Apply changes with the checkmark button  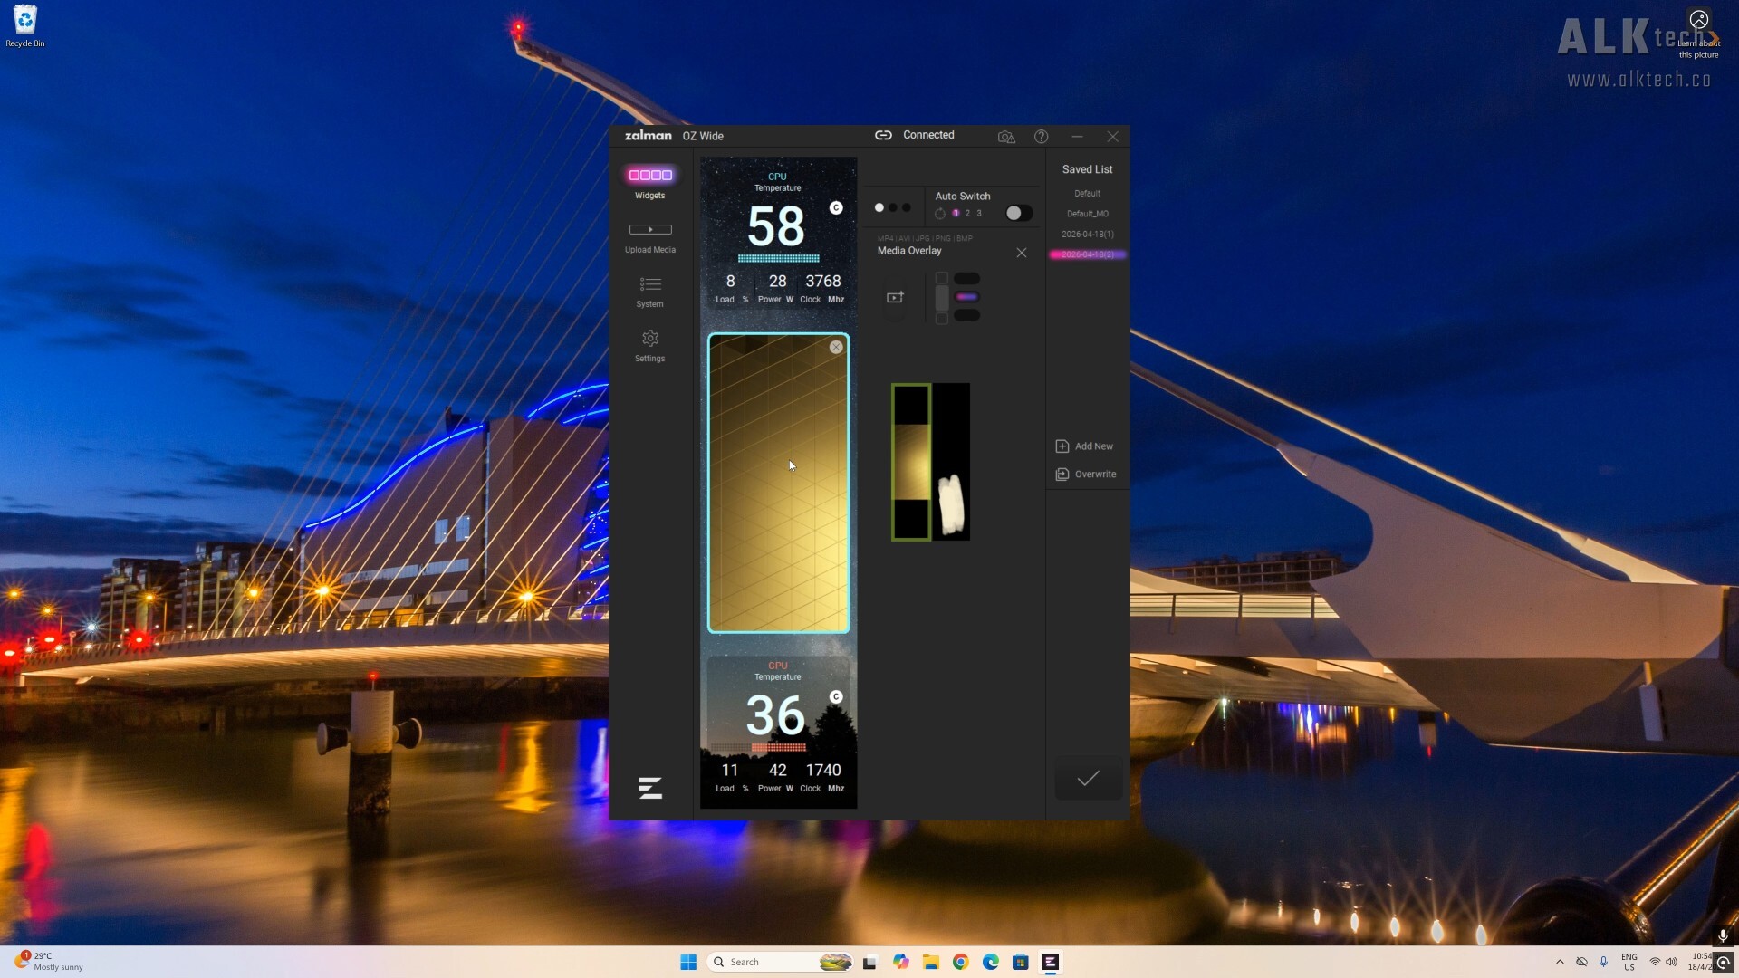click(1088, 779)
